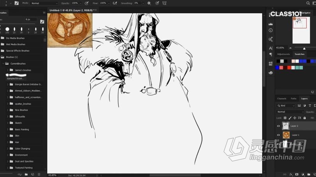Hide Layer 1 visibility eye
This screenshot has width=316, height=177.
[279, 135]
